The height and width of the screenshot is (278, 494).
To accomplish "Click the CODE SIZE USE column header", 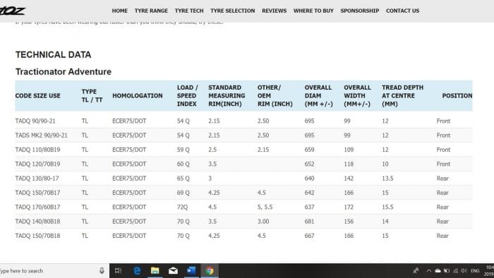I will tap(38, 96).
